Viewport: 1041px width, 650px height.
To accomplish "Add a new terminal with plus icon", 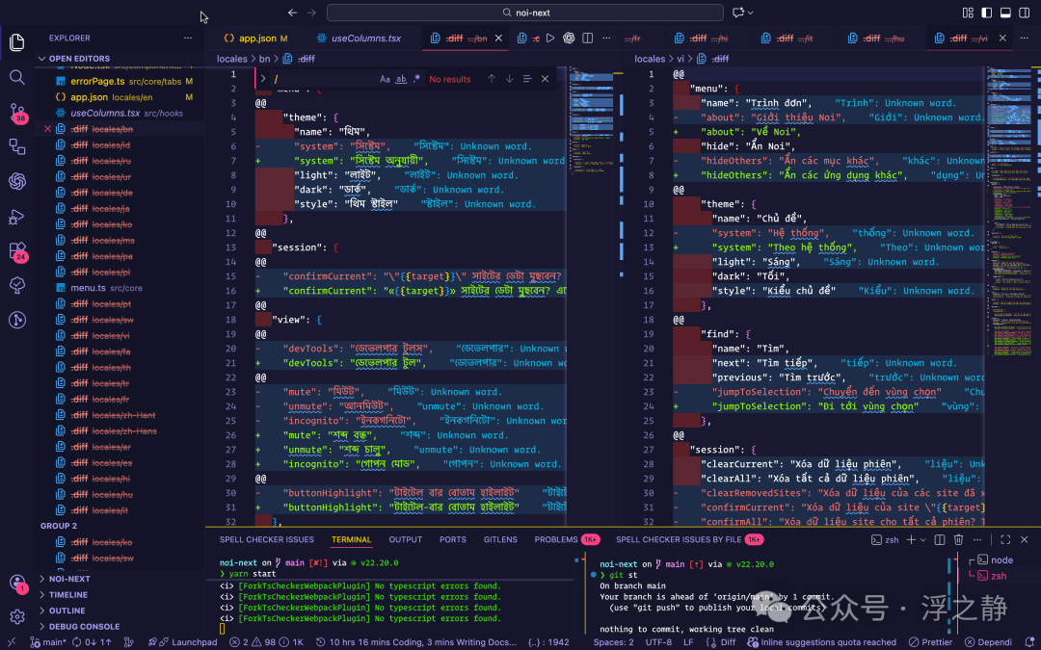I will tap(911, 540).
